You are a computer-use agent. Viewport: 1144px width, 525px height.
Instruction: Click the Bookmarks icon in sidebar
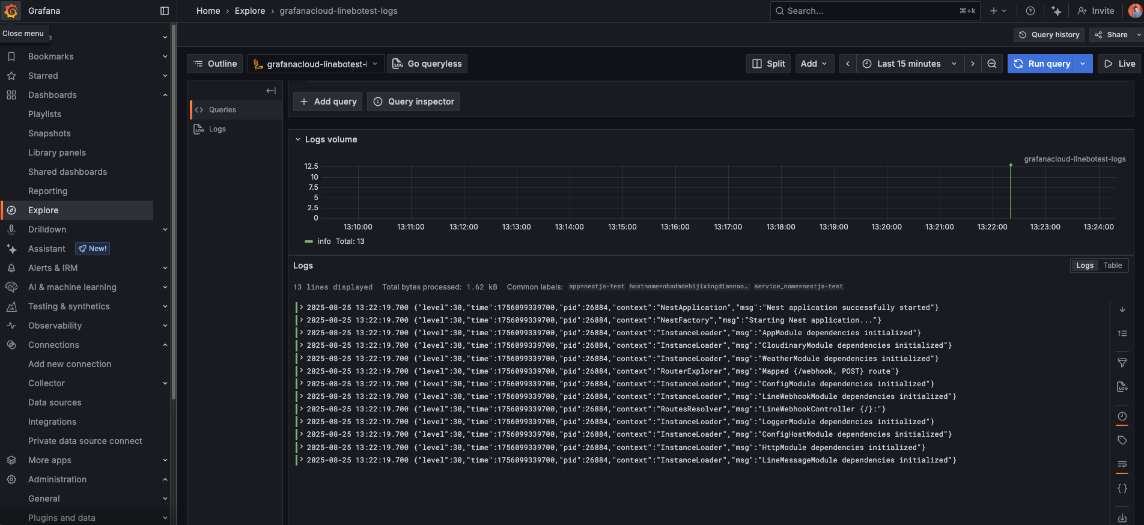pyautogui.click(x=11, y=56)
